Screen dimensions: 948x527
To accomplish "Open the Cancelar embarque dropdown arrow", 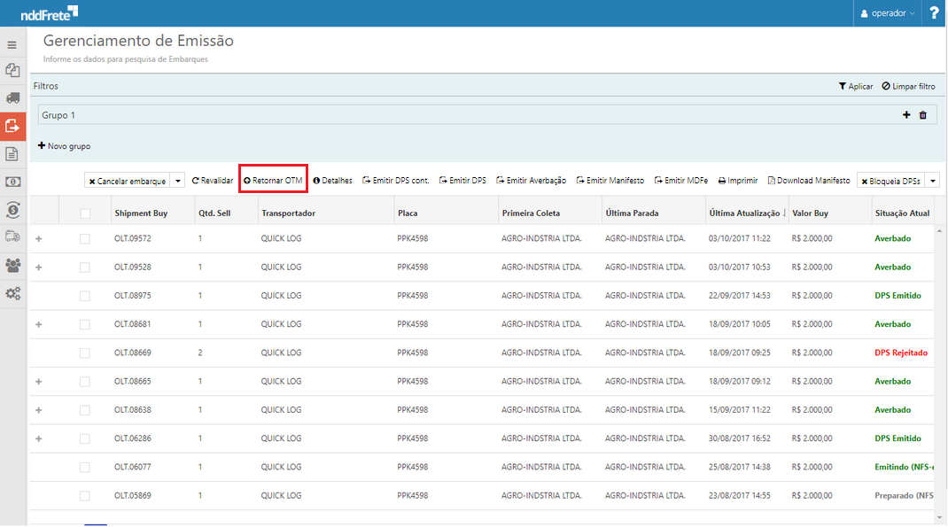I will point(178,181).
